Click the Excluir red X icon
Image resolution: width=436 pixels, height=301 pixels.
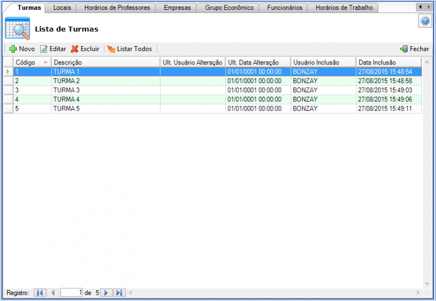point(75,49)
